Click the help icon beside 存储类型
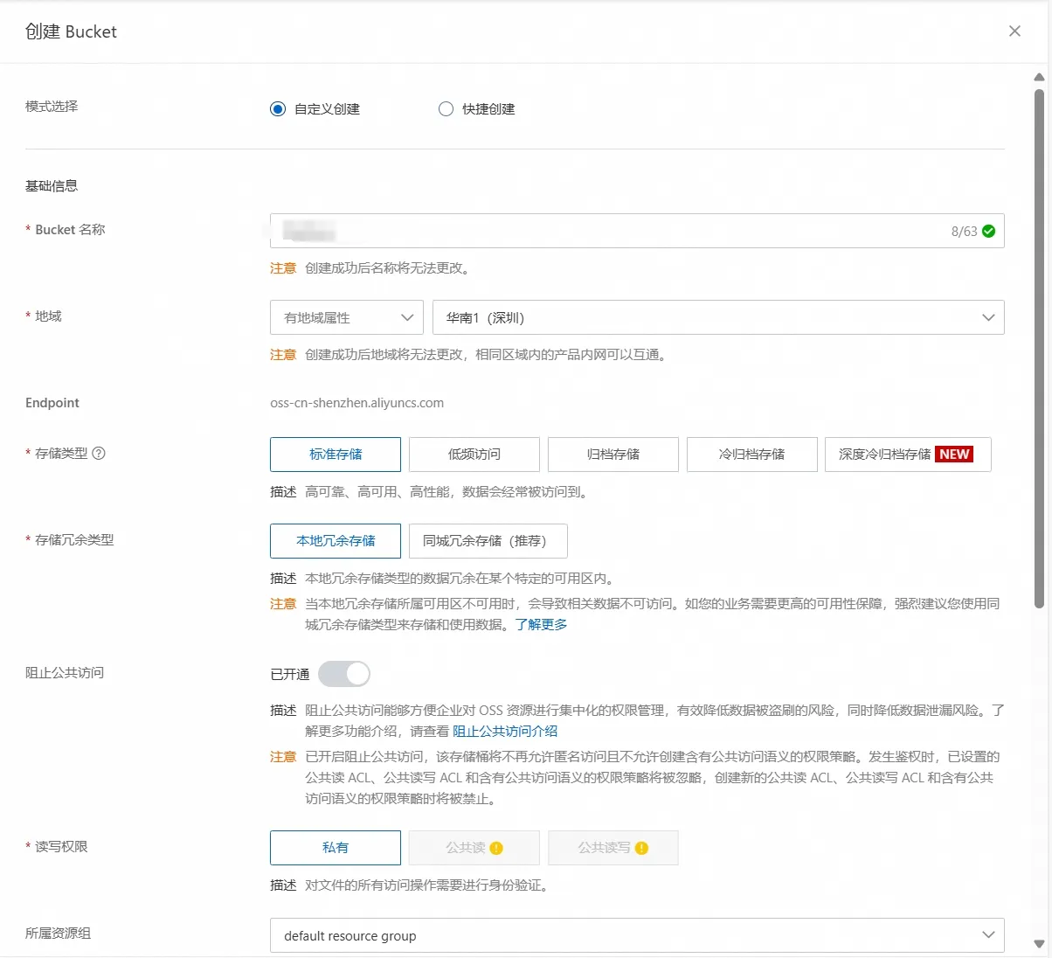 tap(99, 454)
